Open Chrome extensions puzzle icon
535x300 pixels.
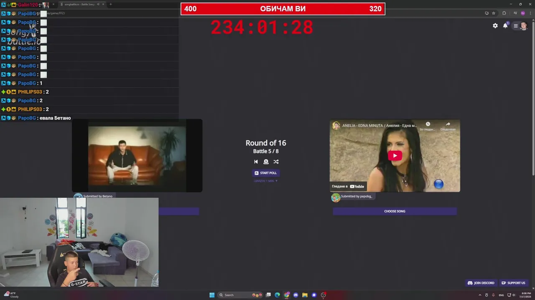pyautogui.click(x=504, y=13)
